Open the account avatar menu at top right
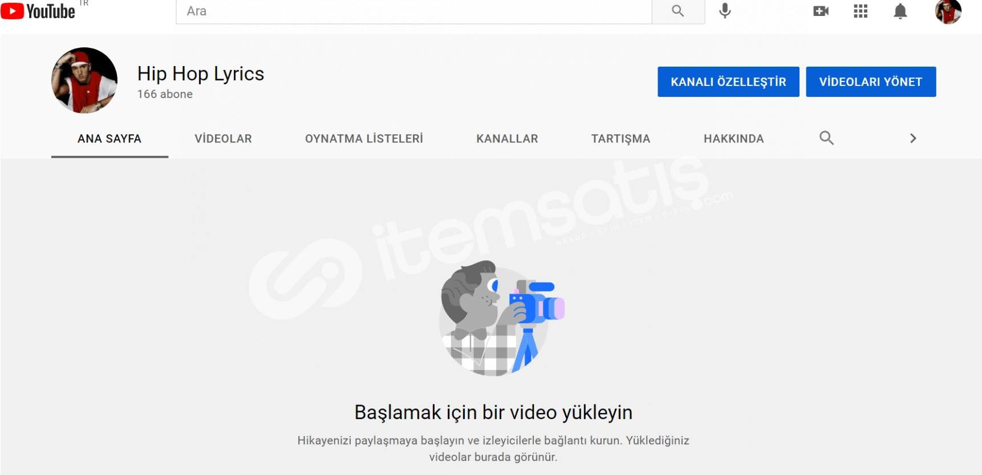 [948, 11]
